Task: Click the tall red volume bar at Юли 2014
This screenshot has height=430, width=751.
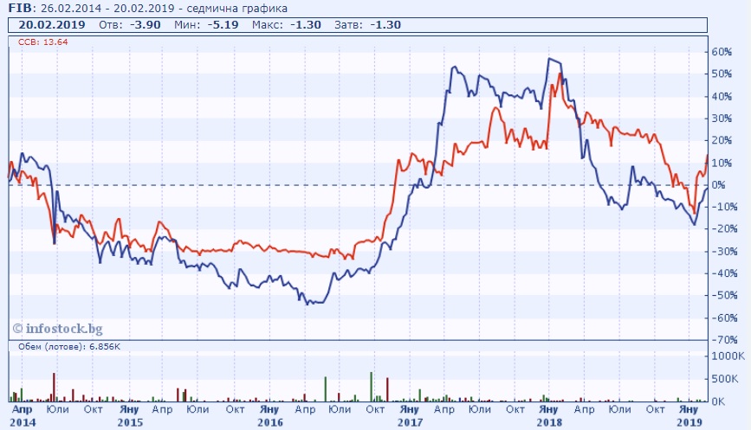Action: [54, 387]
